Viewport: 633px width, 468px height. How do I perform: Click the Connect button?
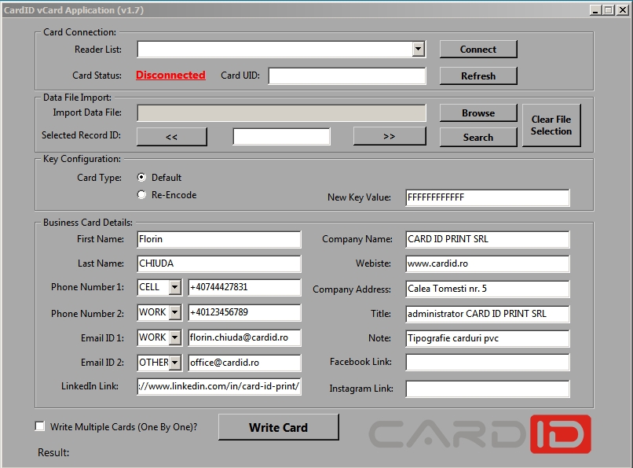(477, 49)
